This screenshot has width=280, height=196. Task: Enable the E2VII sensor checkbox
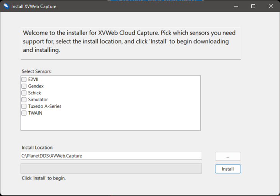pos(24,79)
